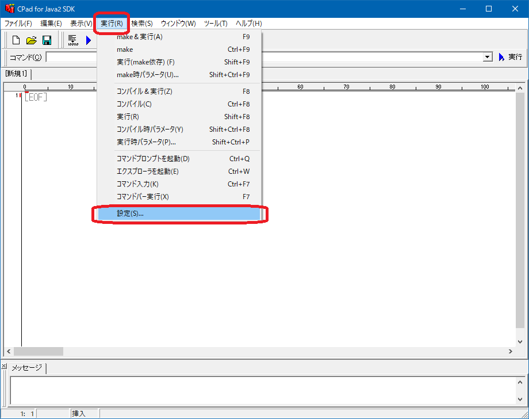Click the [EOF] marker in editor
The height and width of the screenshot is (419, 529).
point(36,97)
